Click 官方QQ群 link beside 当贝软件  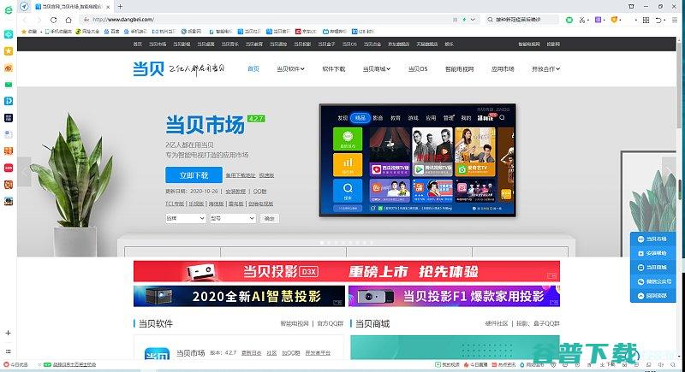331,323
